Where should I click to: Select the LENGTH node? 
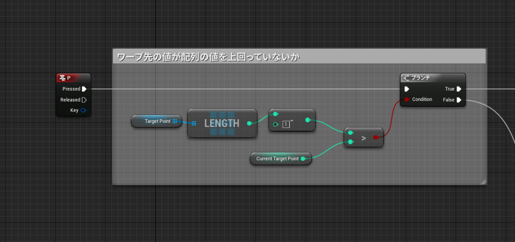pyautogui.click(x=222, y=123)
